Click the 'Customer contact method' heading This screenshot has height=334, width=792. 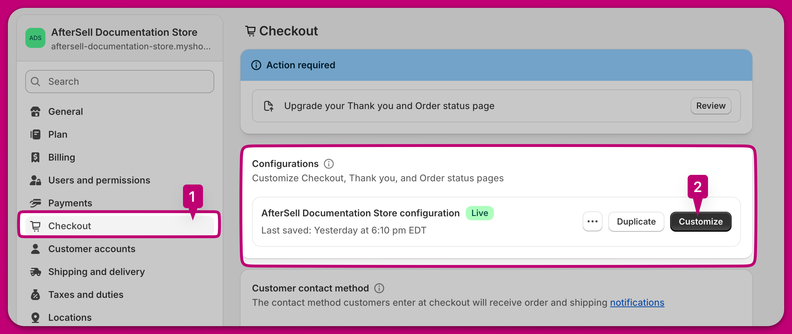(311, 288)
